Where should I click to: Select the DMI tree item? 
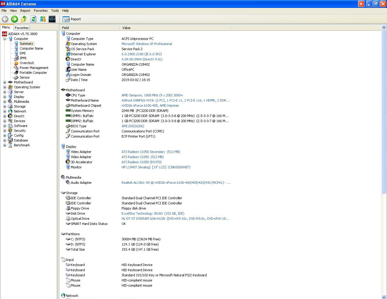coord(23,53)
